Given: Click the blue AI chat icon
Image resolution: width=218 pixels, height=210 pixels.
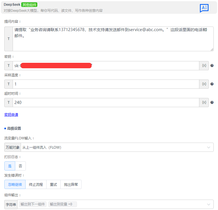Looking at the screenshot, I should point(204,8).
